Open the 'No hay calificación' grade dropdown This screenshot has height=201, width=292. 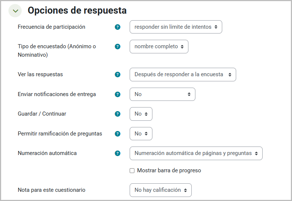161,190
